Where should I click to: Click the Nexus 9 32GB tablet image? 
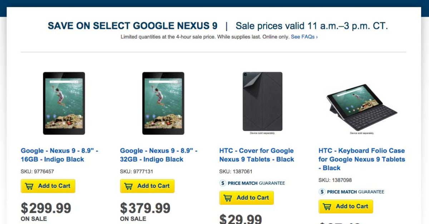pyautogui.click(x=163, y=103)
